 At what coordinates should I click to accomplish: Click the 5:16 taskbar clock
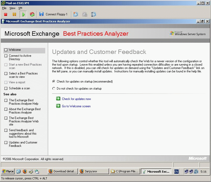pos(203,172)
